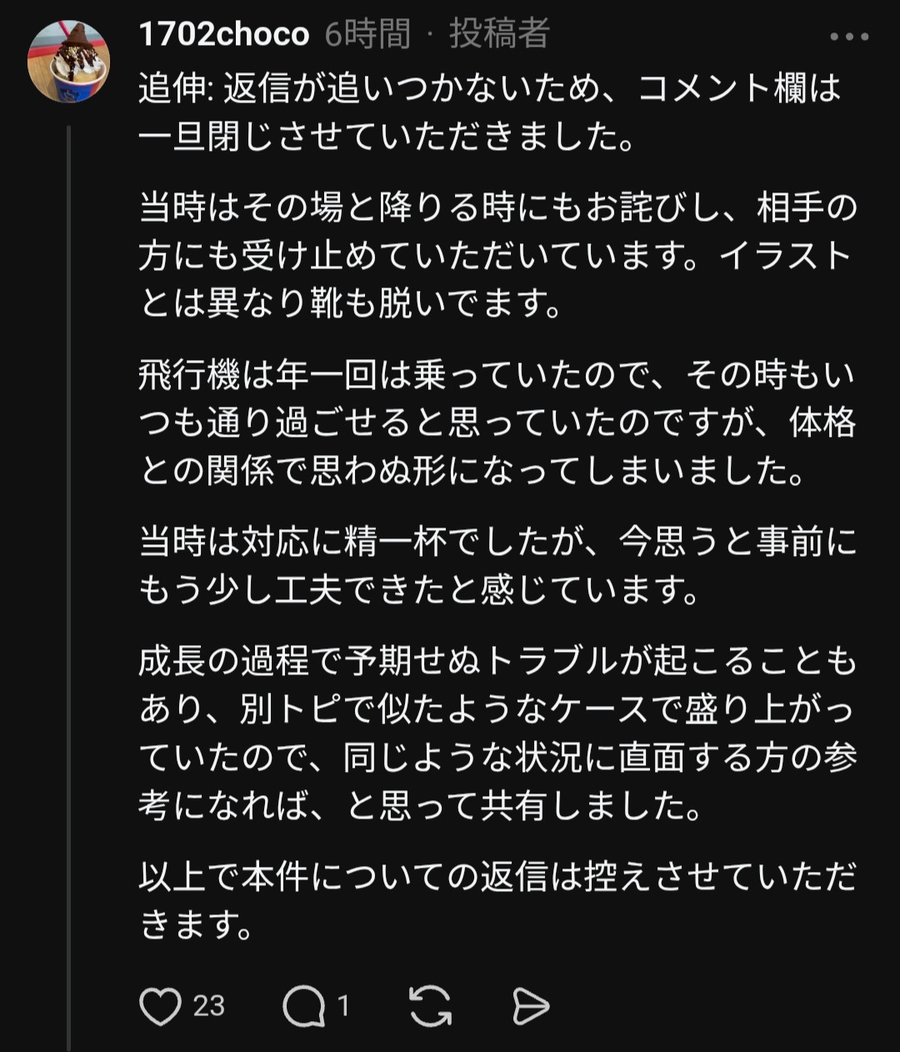
Task: Like the post with the heart icon
Action: (160, 1006)
